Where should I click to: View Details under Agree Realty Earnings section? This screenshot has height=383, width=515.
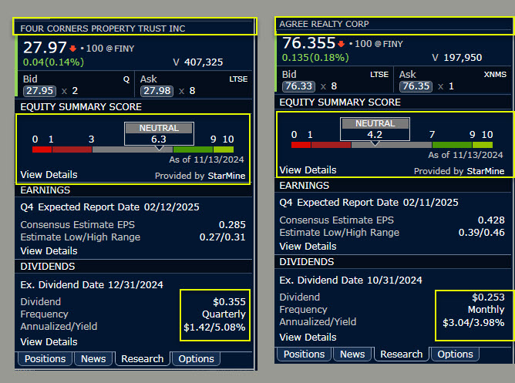[308, 246]
